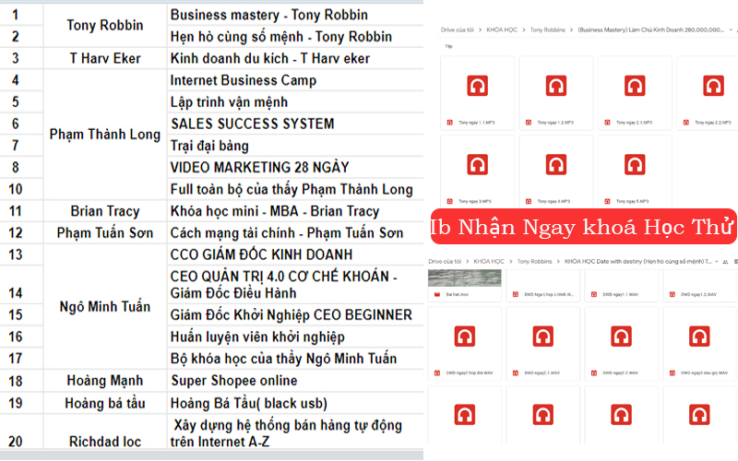Viewport: 738px width, 461px height.
Task: Open audio icon of DWD ngay2.1.WAV
Action: (x=542, y=337)
